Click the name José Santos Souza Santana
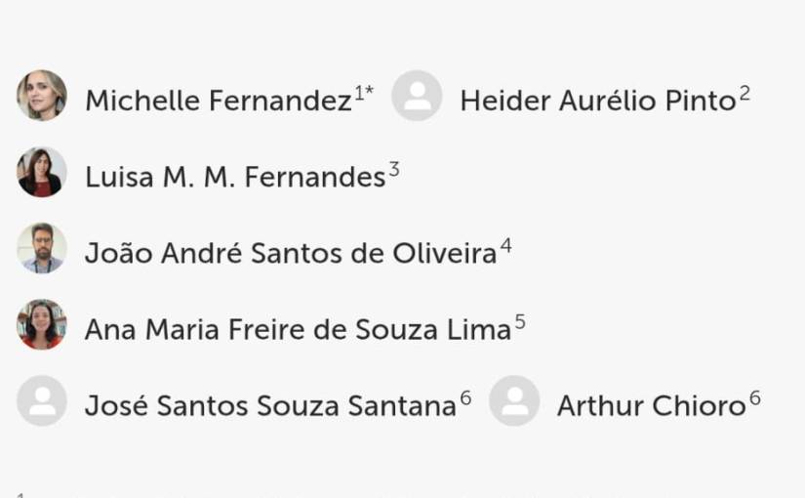 click(x=270, y=406)
